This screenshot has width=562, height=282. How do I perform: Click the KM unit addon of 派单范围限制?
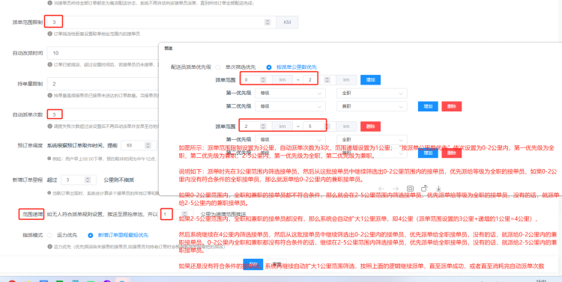pos(287,22)
